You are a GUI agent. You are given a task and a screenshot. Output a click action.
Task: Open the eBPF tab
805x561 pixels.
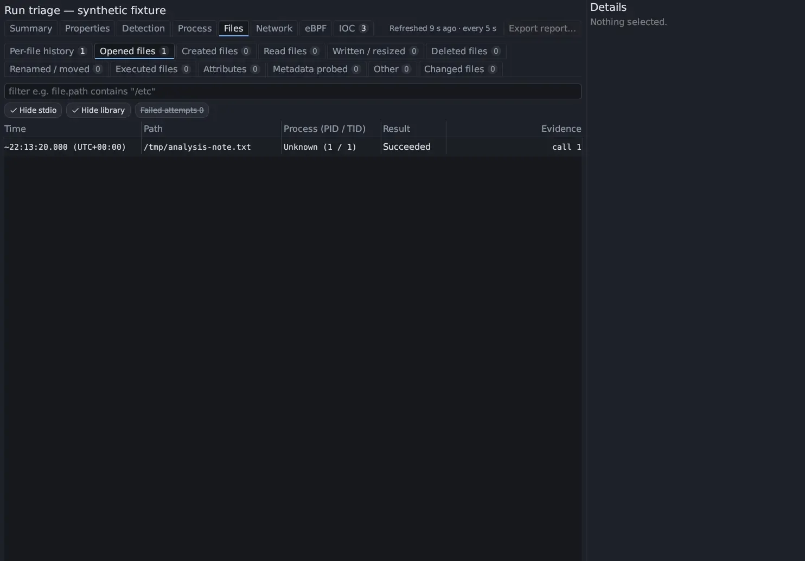pyautogui.click(x=316, y=29)
